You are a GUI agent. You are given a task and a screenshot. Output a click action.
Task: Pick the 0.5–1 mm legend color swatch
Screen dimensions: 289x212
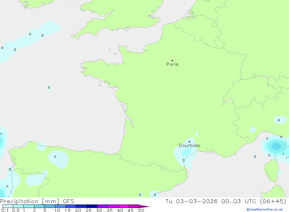(18, 206)
